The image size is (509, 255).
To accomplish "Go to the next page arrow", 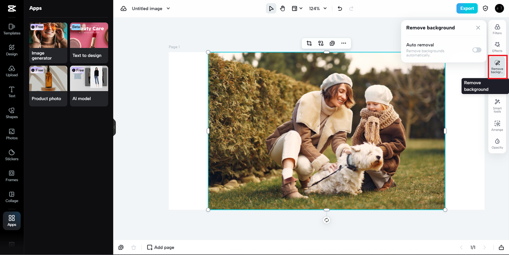I will pos(484,247).
